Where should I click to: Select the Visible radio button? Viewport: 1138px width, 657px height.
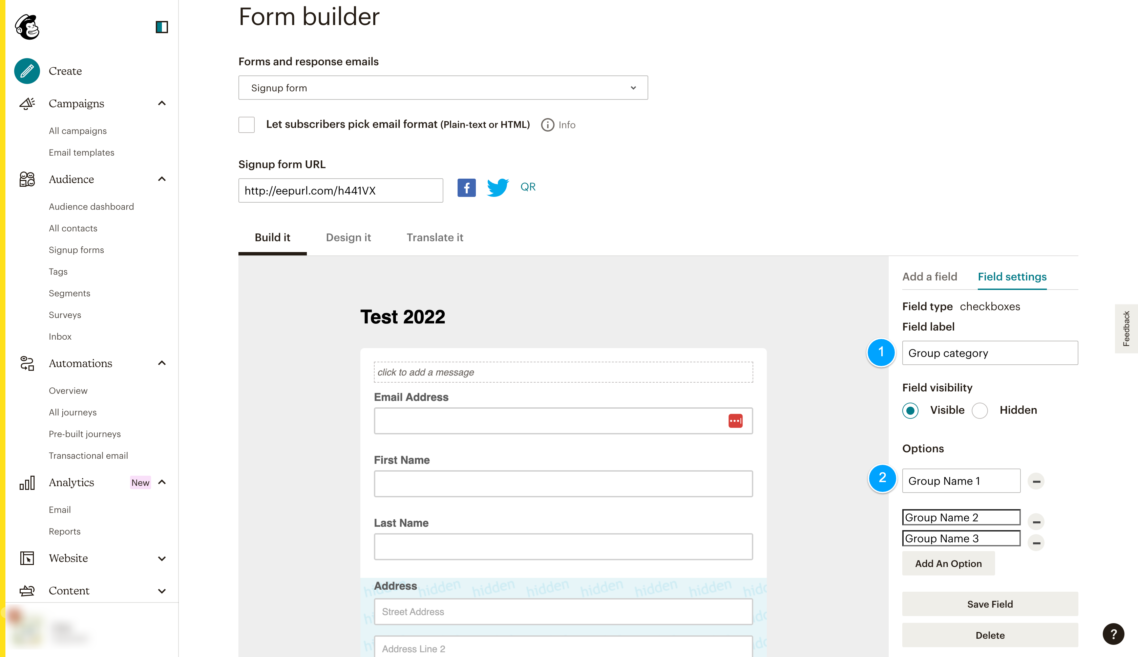910,410
